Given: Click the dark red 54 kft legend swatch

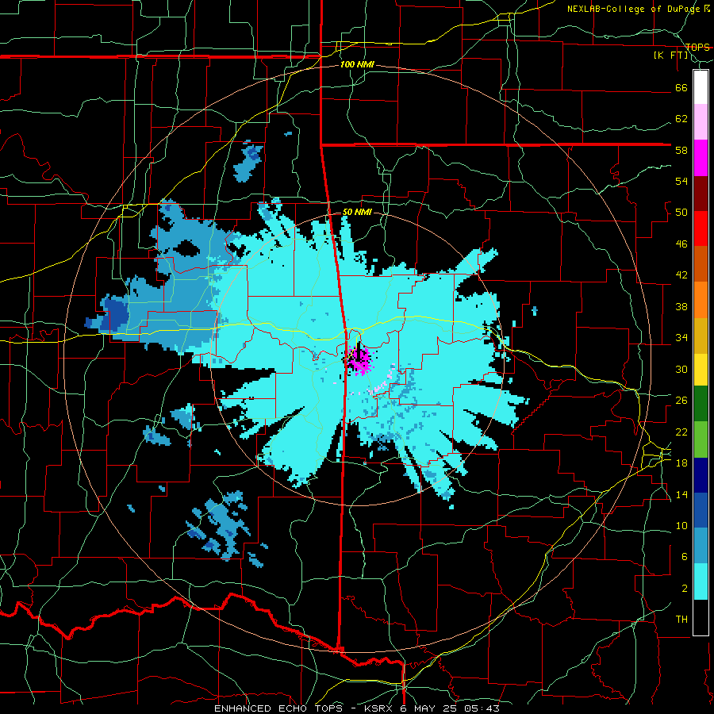Looking at the screenshot, I should [x=701, y=194].
